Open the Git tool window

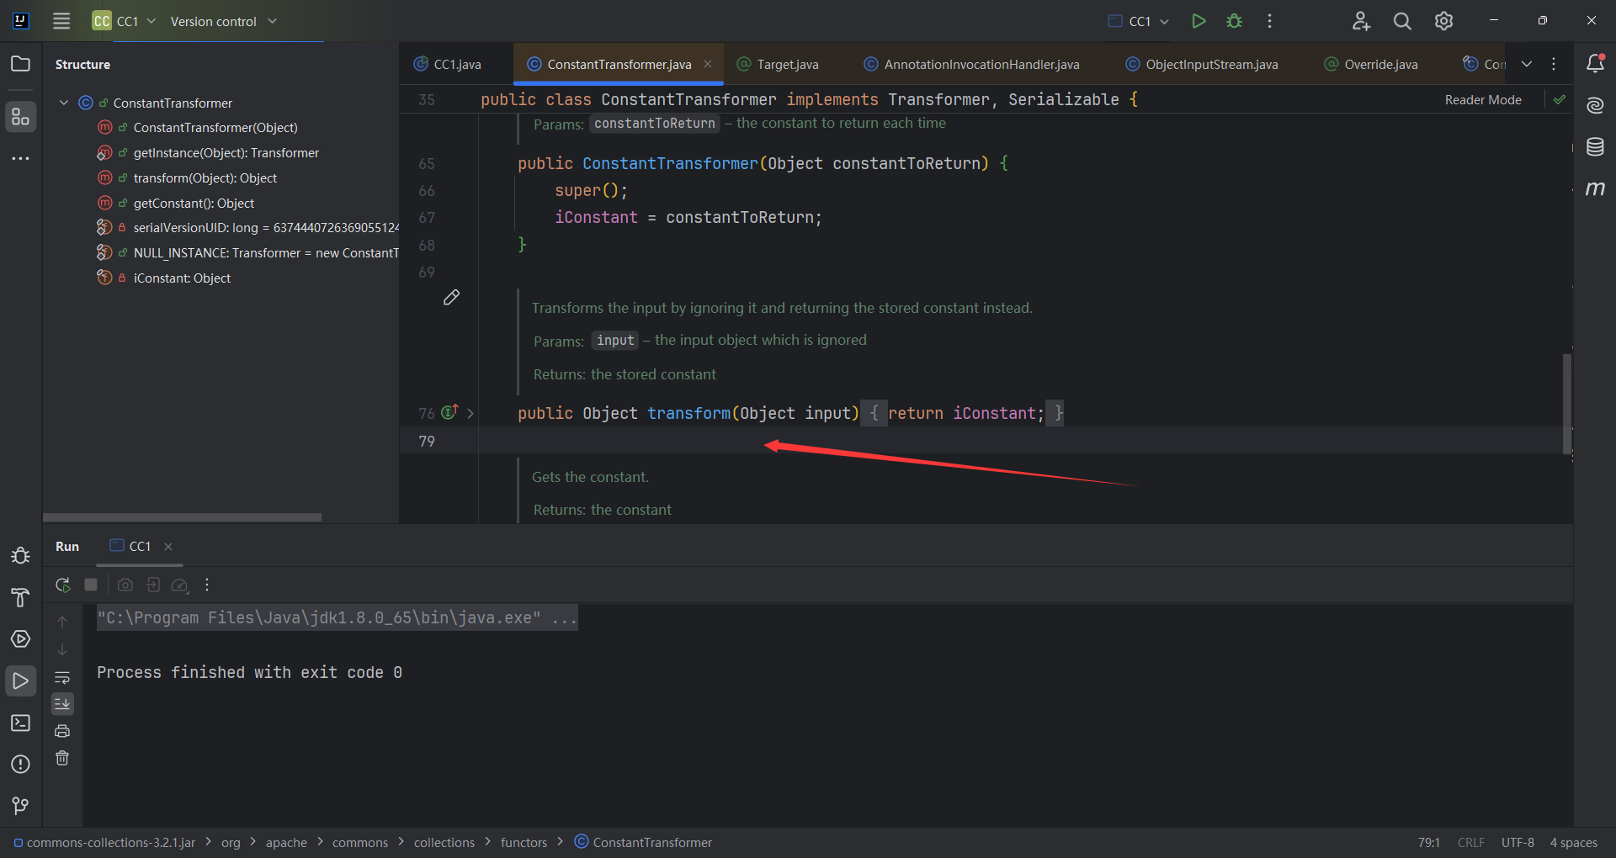20,806
